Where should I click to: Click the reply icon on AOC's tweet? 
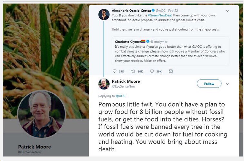(x=115, y=71)
